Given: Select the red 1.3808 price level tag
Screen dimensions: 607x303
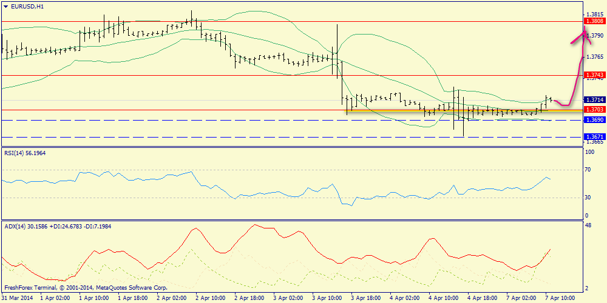Looking at the screenshot, I should tap(594, 21).
